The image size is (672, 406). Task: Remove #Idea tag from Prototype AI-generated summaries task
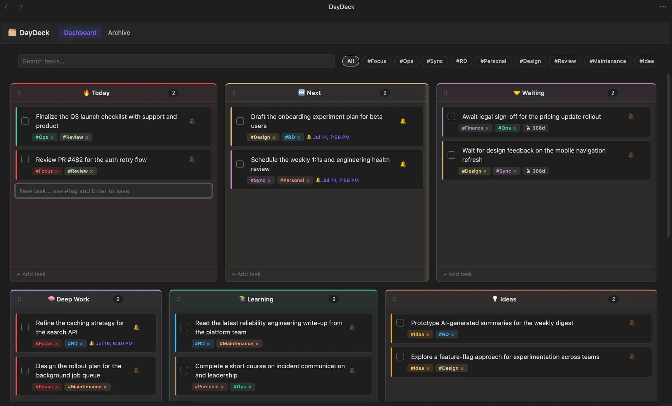pyautogui.click(x=428, y=335)
